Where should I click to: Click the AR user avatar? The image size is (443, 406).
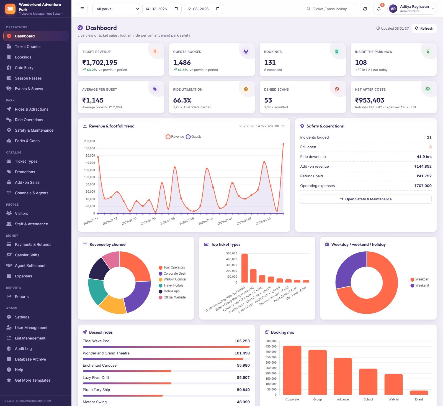pos(393,9)
